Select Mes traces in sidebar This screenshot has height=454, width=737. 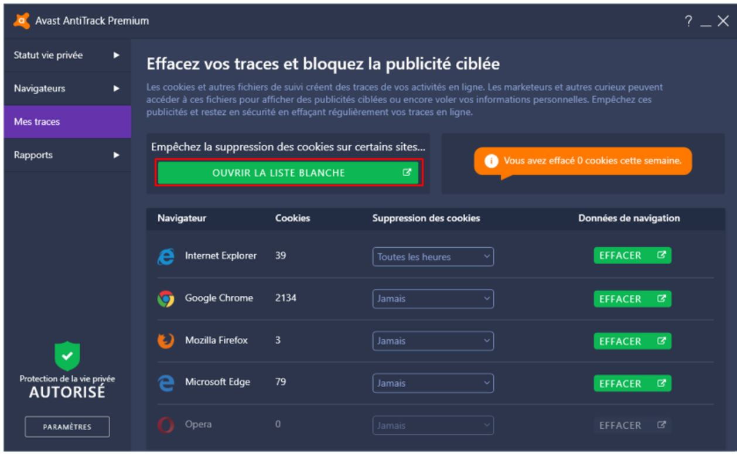67,122
